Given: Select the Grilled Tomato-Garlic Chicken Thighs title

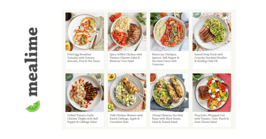Looking at the screenshot, I should tap(82, 119).
